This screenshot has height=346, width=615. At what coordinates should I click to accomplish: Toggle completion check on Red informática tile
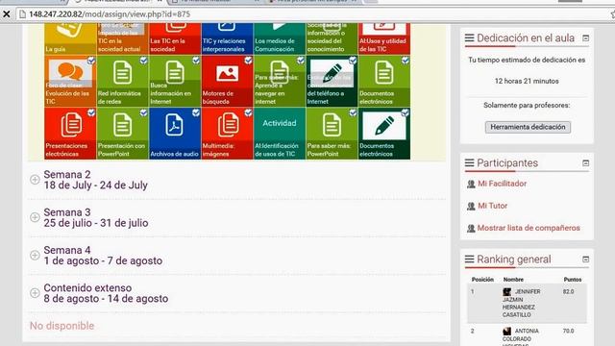pos(143,61)
